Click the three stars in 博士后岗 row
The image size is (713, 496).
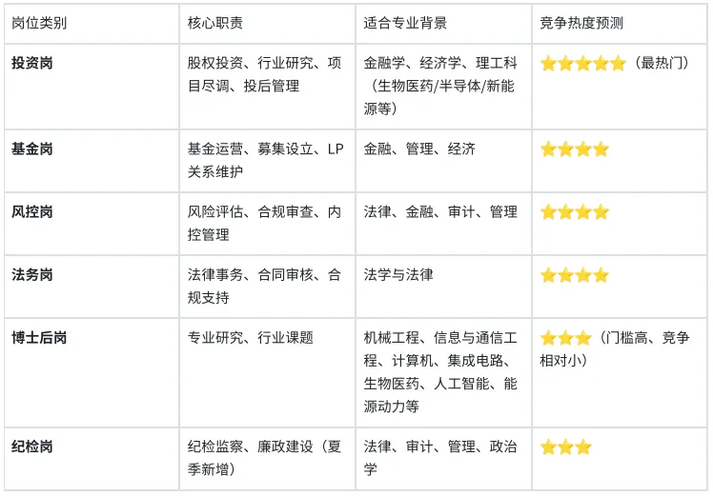coord(566,338)
